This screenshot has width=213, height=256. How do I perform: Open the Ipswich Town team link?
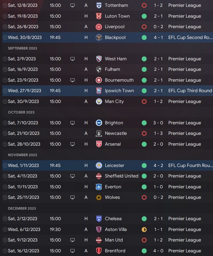[x=119, y=91]
